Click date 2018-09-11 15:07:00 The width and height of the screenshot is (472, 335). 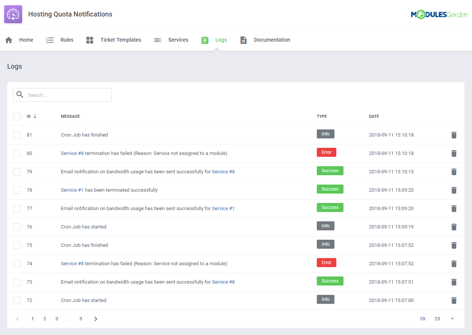tap(391, 300)
